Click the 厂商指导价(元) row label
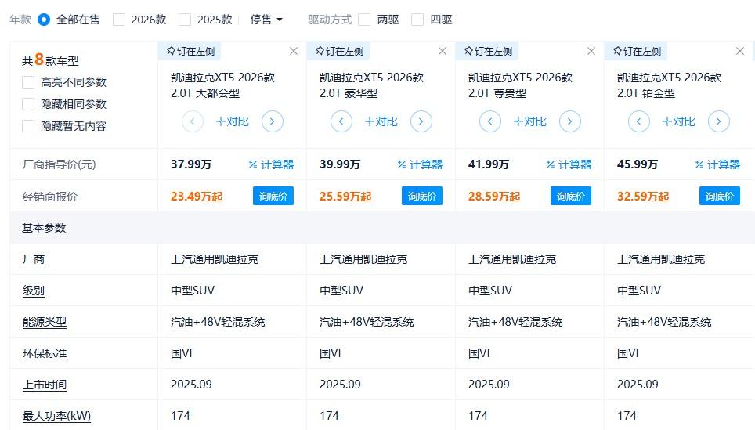755x430 pixels. pyautogui.click(x=59, y=164)
